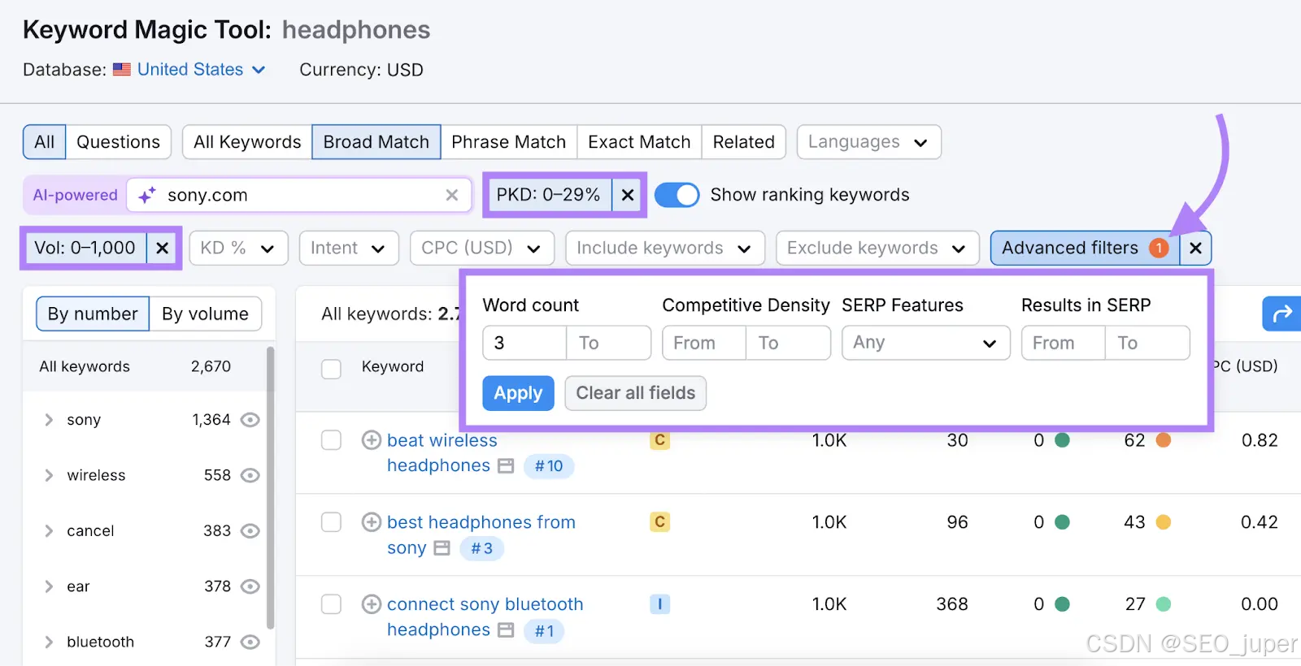Expand the cancel keyword group

coord(49,531)
